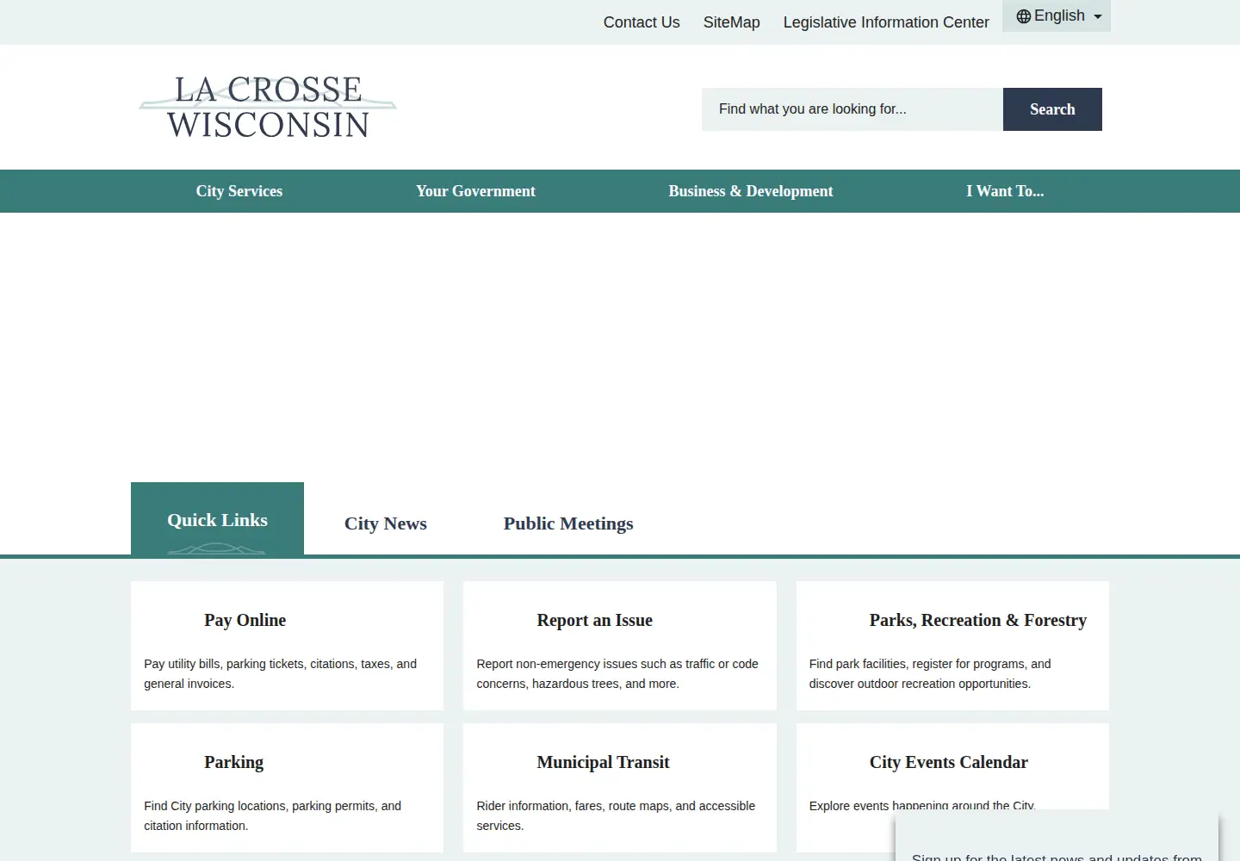This screenshot has height=861, width=1240.
Task: Select the Quick Links tab
Action: point(217,519)
